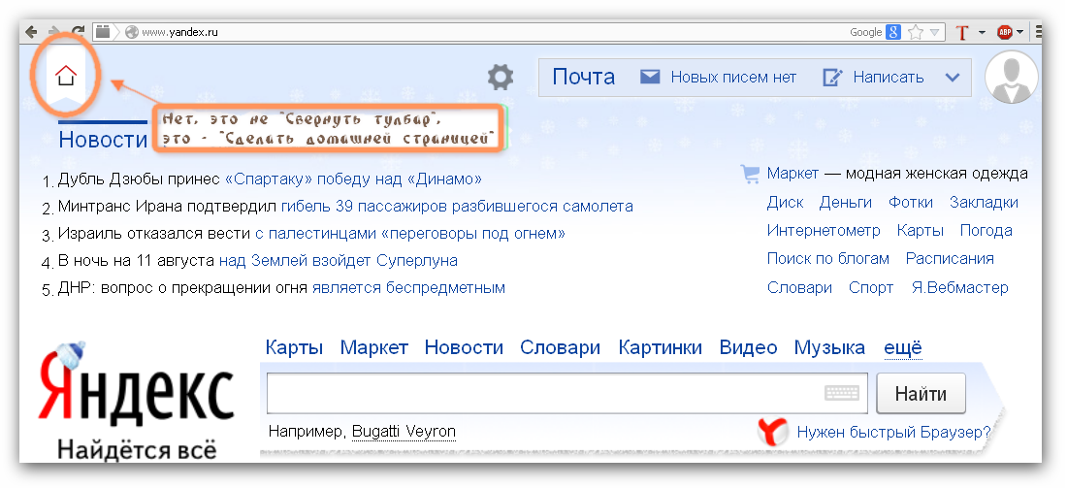Image resolution: width=1067 pixels, height=488 pixels.
Task: Open news about Спартак victory
Action: 353,179
